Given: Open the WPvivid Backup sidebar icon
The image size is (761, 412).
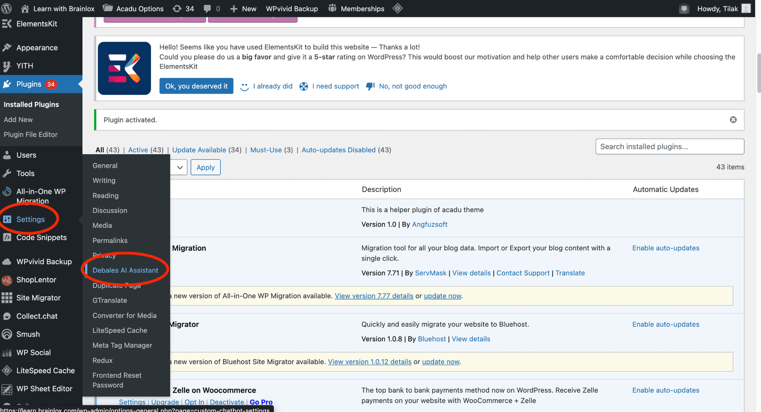Looking at the screenshot, I should [7, 261].
